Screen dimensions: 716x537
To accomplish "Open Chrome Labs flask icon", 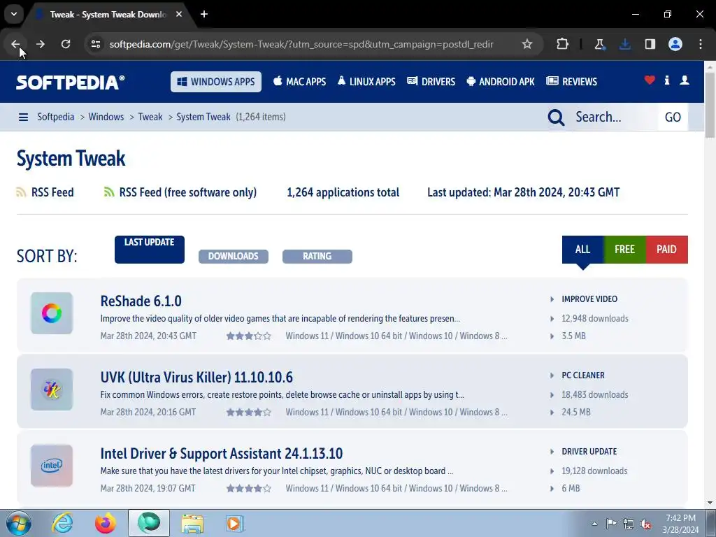I will [x=599, y=44].
